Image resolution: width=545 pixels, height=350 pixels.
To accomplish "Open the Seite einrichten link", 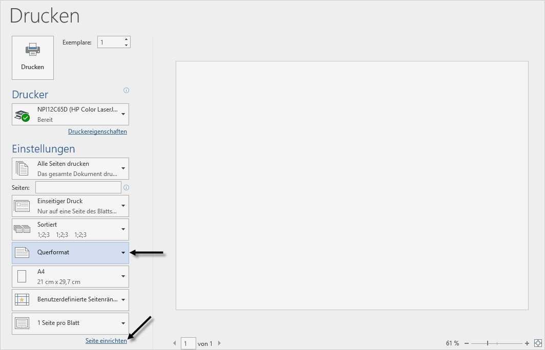I will (106, 341).
